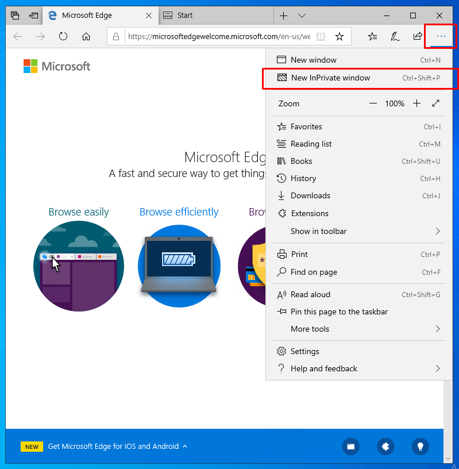Screen dimensions: 459x469
Task: Go back with the back arrow
Action: (18, 36)
